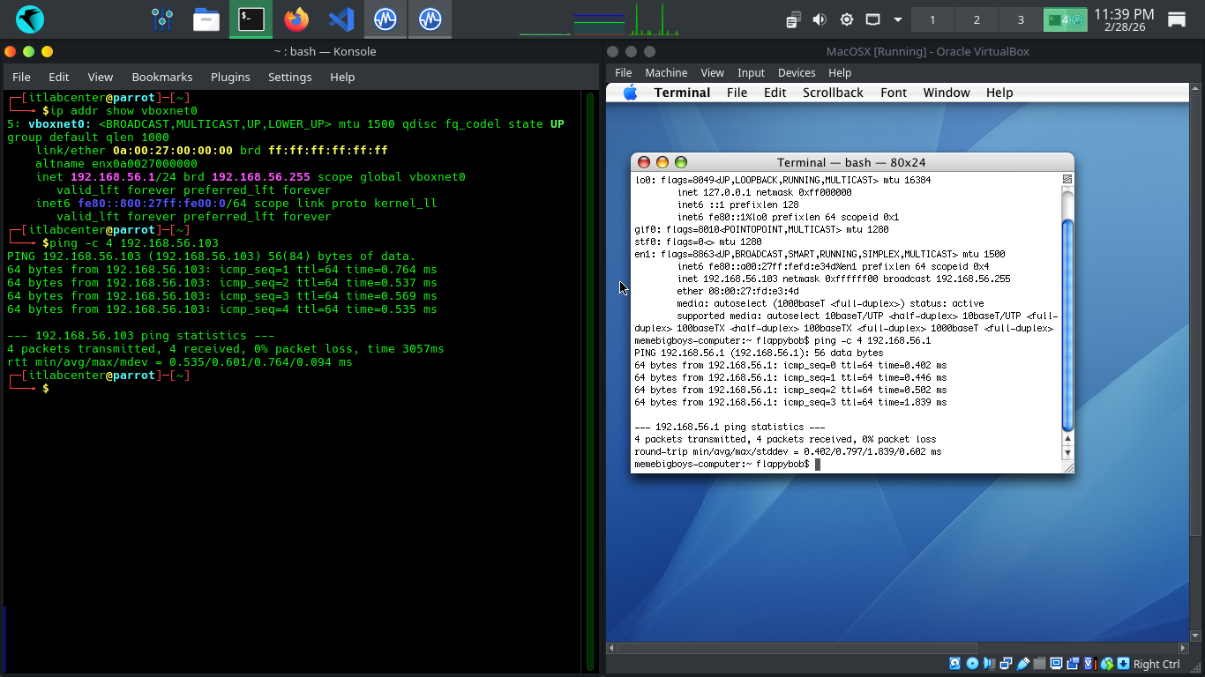Click down arrow of Mac Terminal scrollbar
Image resolution: width=1205 pixels, height=677 pixels.
tap(1067, 452)
